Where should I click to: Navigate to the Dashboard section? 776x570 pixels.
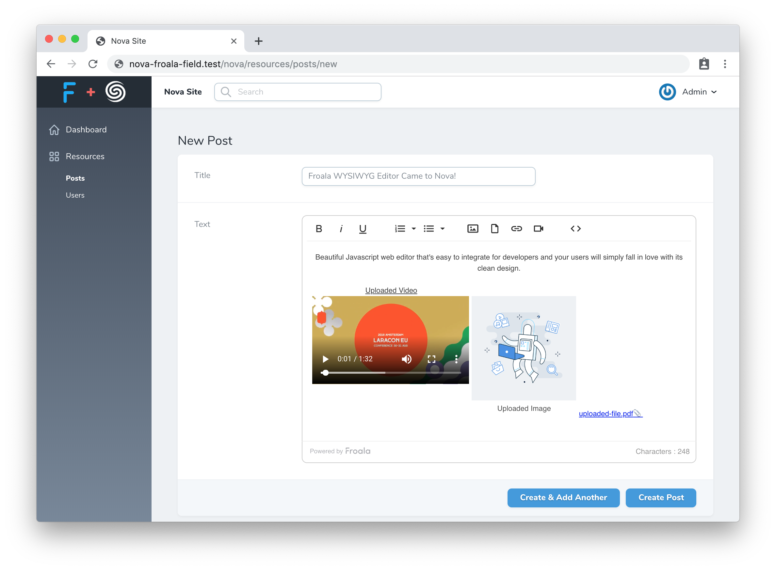[x=86, y=129]
